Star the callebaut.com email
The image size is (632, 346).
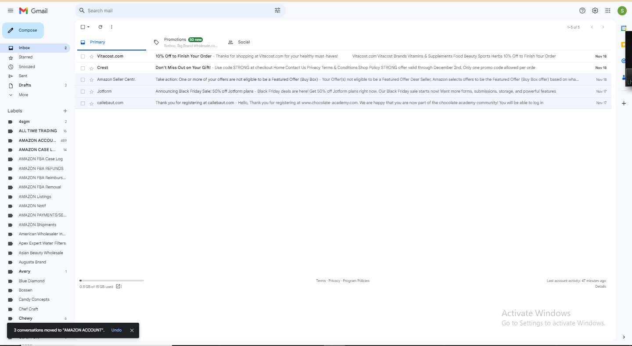point(91,103)
